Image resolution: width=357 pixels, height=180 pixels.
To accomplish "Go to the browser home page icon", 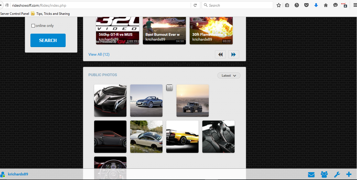I will point(326,5).
